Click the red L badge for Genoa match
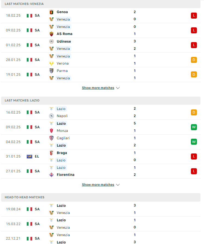 click(x=194, y=16)
